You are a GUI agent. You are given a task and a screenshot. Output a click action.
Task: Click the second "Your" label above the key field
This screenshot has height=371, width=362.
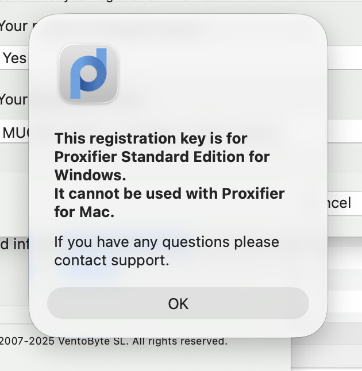click(x=13, y=99)
